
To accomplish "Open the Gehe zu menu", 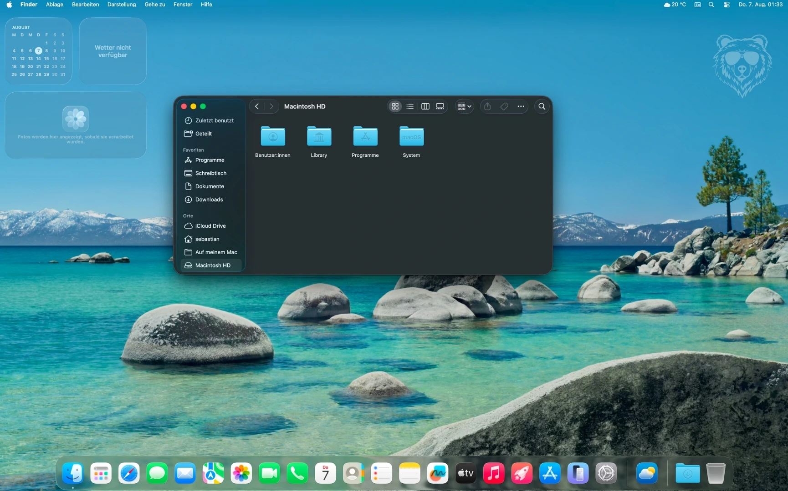I will click(154, 5).
